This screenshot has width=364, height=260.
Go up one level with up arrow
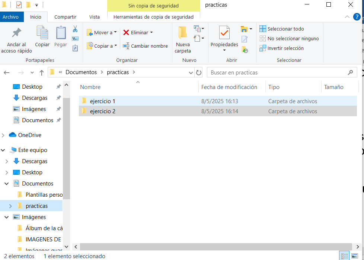42,73
